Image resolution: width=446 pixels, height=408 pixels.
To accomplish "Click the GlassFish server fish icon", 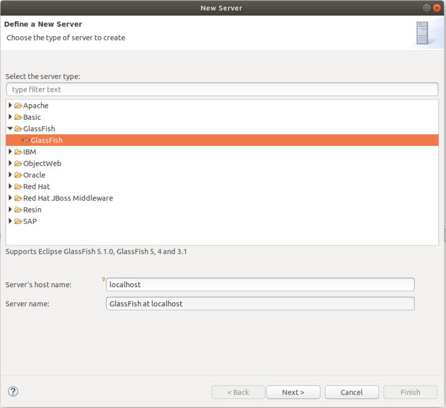I will 26,140.
